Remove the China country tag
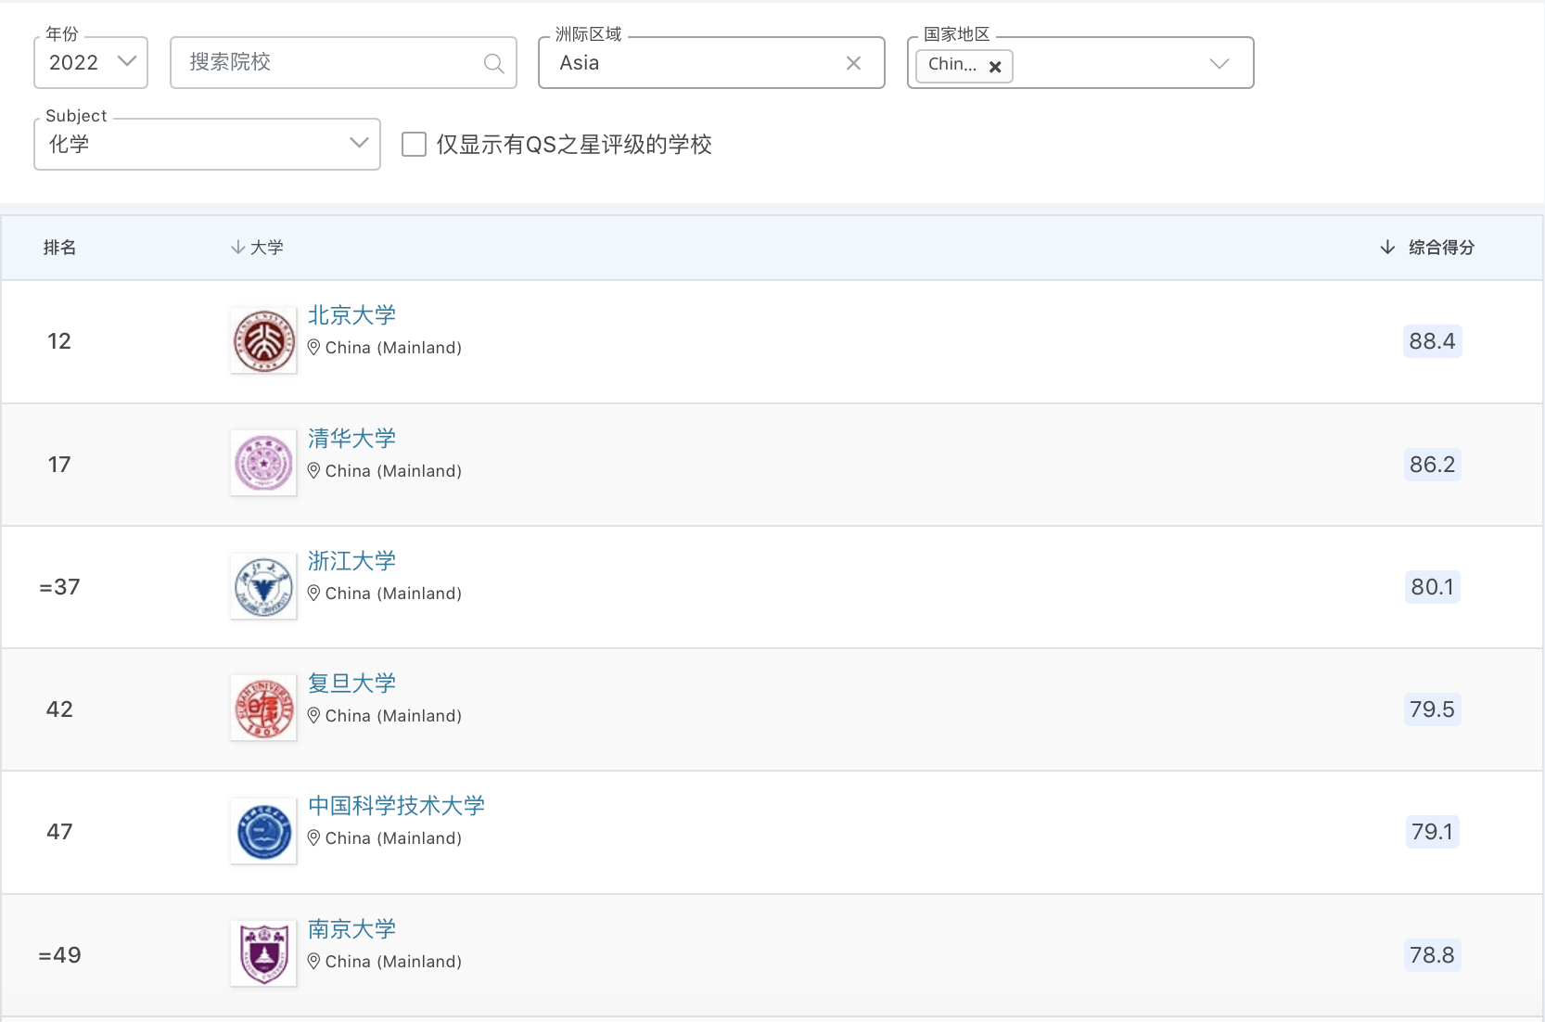This screenshot has height=1022, width=1545. (x=995, y=67)
